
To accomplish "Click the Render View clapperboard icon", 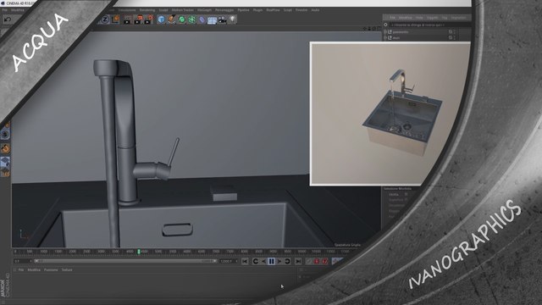I will click(127, 19).
